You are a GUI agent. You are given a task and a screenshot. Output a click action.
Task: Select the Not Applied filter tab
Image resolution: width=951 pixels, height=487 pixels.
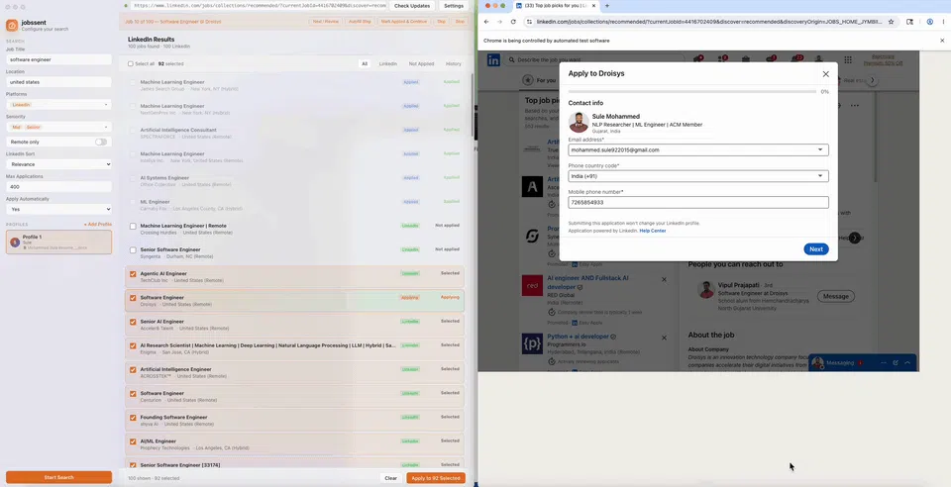422,63
